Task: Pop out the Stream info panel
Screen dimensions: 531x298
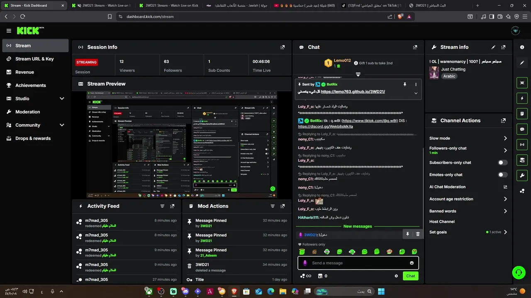Action: pos(503,47)
